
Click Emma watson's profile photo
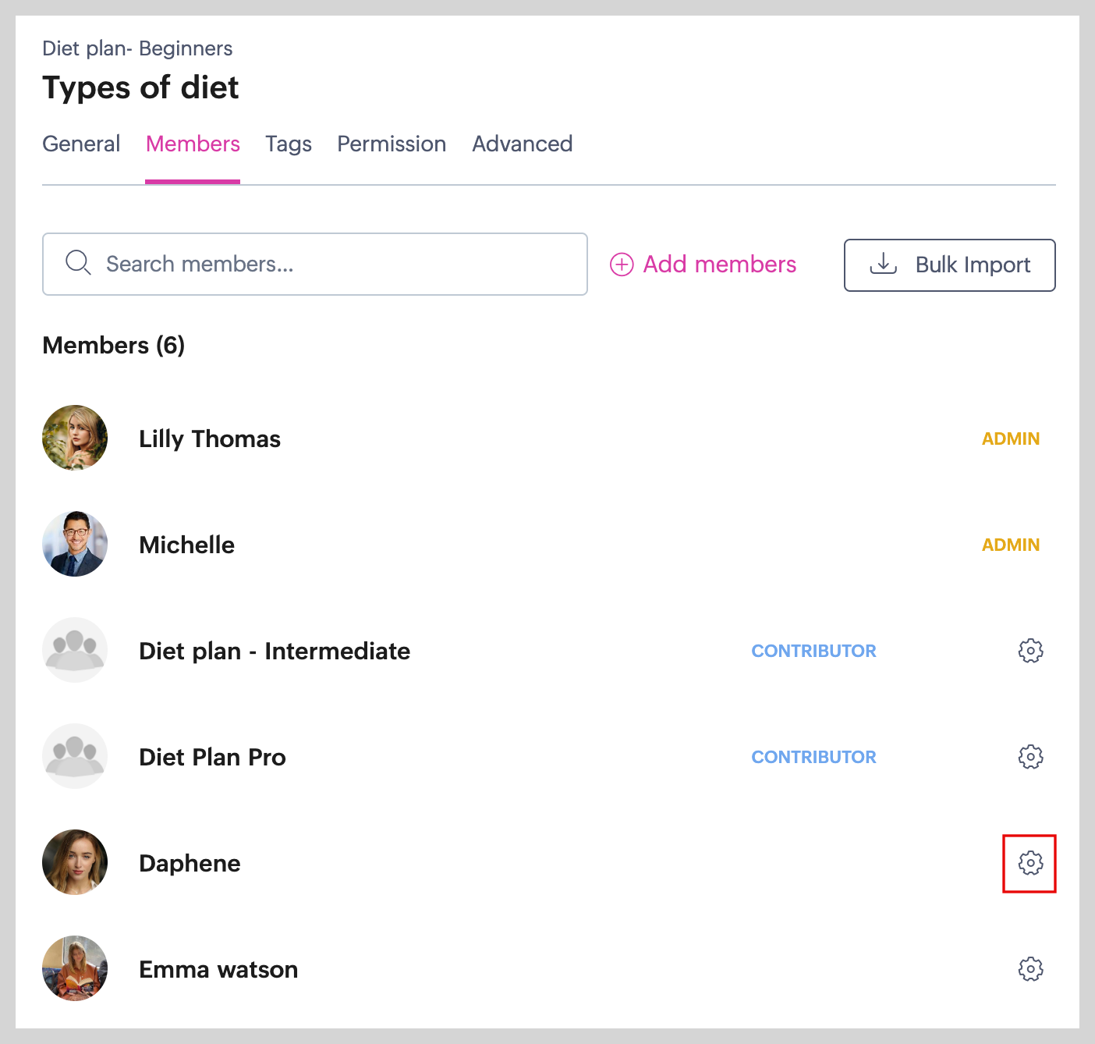tap(75, 968)
